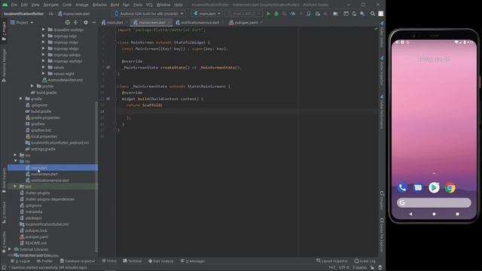
Task: Toggle the Flutter Performance side panel
Action: coord(382,112)
